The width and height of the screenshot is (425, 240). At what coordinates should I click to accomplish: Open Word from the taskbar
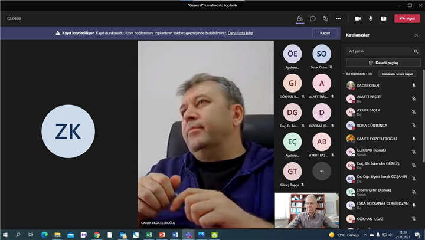point(175,235)
